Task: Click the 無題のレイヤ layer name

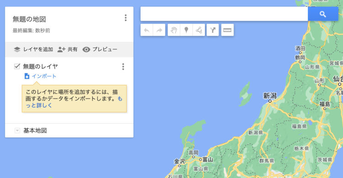Action: coord(40,66)
